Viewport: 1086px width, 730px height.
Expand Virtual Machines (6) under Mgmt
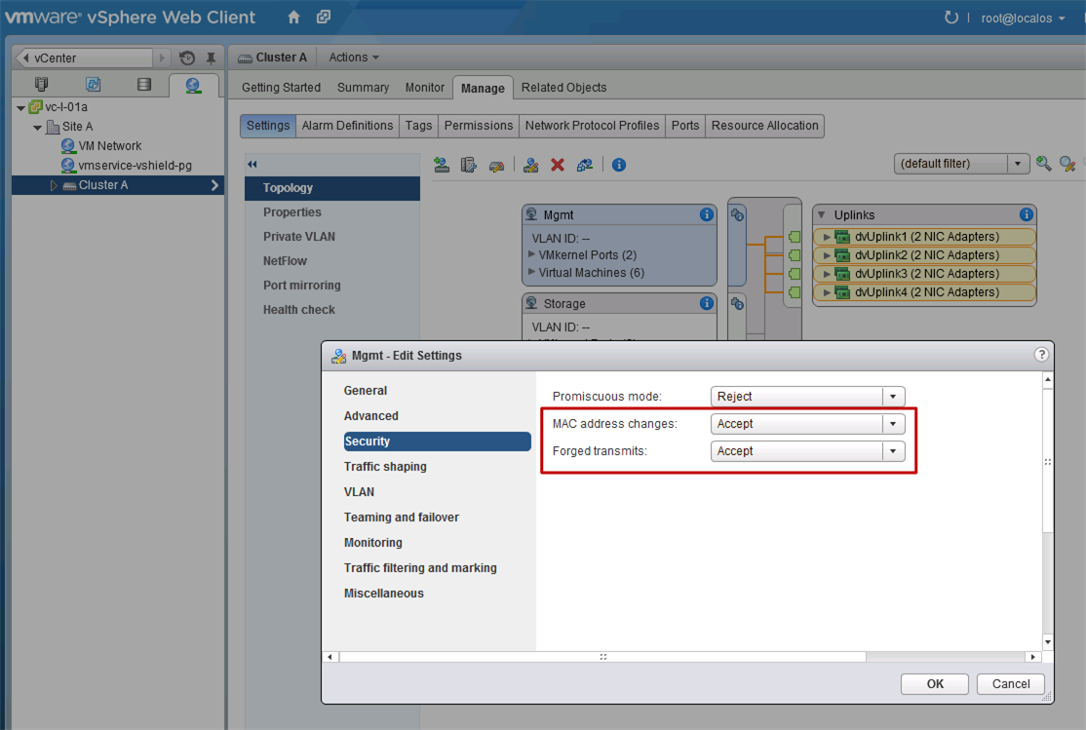point(531,272)
